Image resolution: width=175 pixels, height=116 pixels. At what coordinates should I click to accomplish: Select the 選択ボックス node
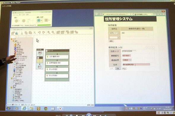17,84
